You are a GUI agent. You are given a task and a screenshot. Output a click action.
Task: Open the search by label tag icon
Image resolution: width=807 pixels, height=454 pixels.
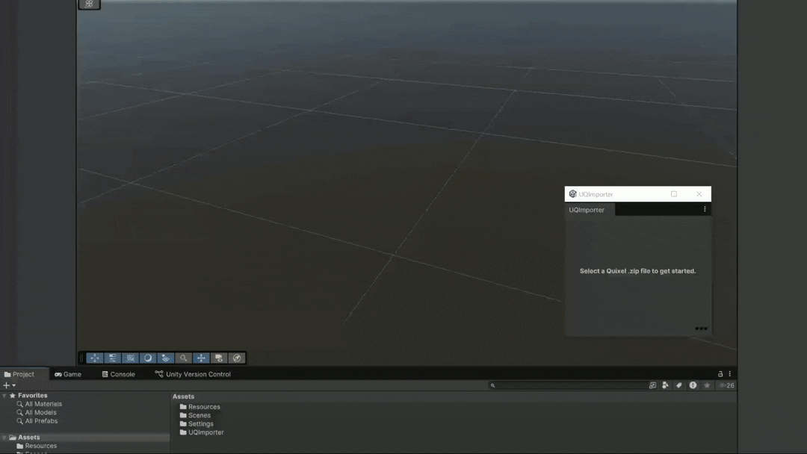point(678,385)
